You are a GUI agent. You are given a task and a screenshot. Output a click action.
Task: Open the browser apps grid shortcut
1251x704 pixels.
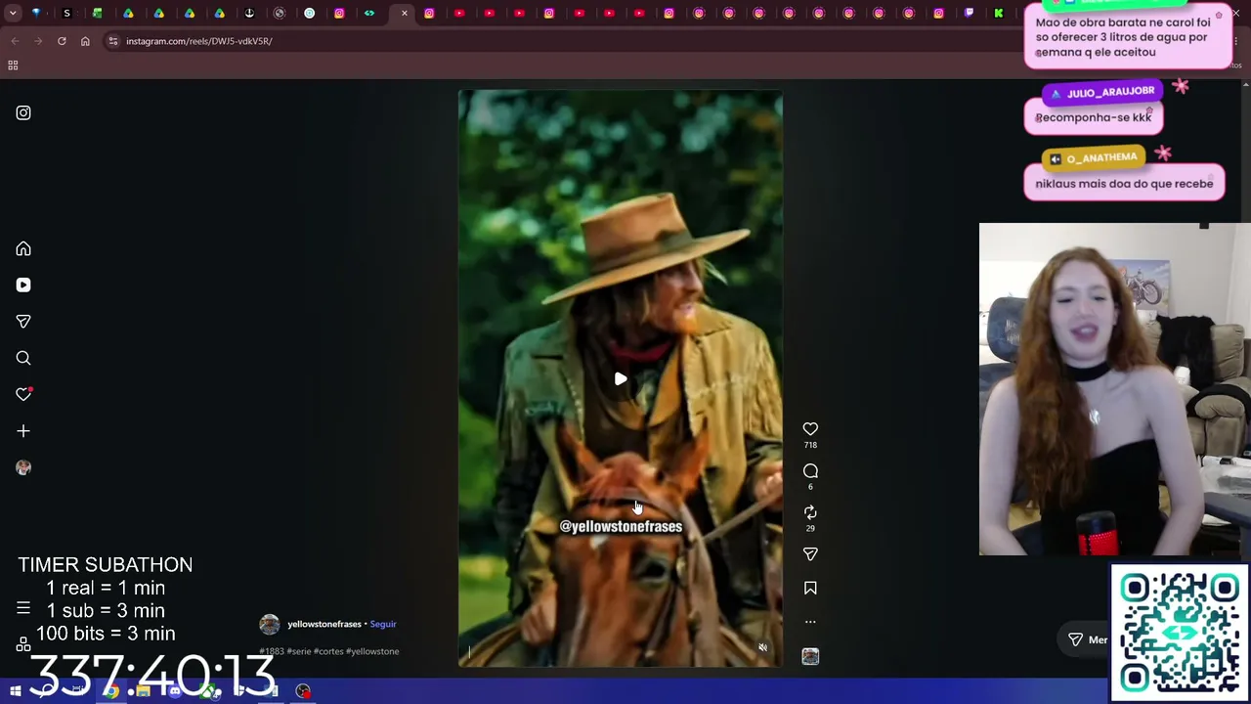click(13, 66)
